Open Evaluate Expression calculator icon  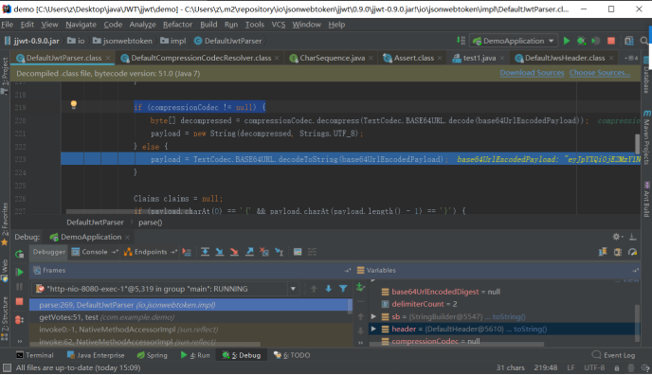point(298,252)
